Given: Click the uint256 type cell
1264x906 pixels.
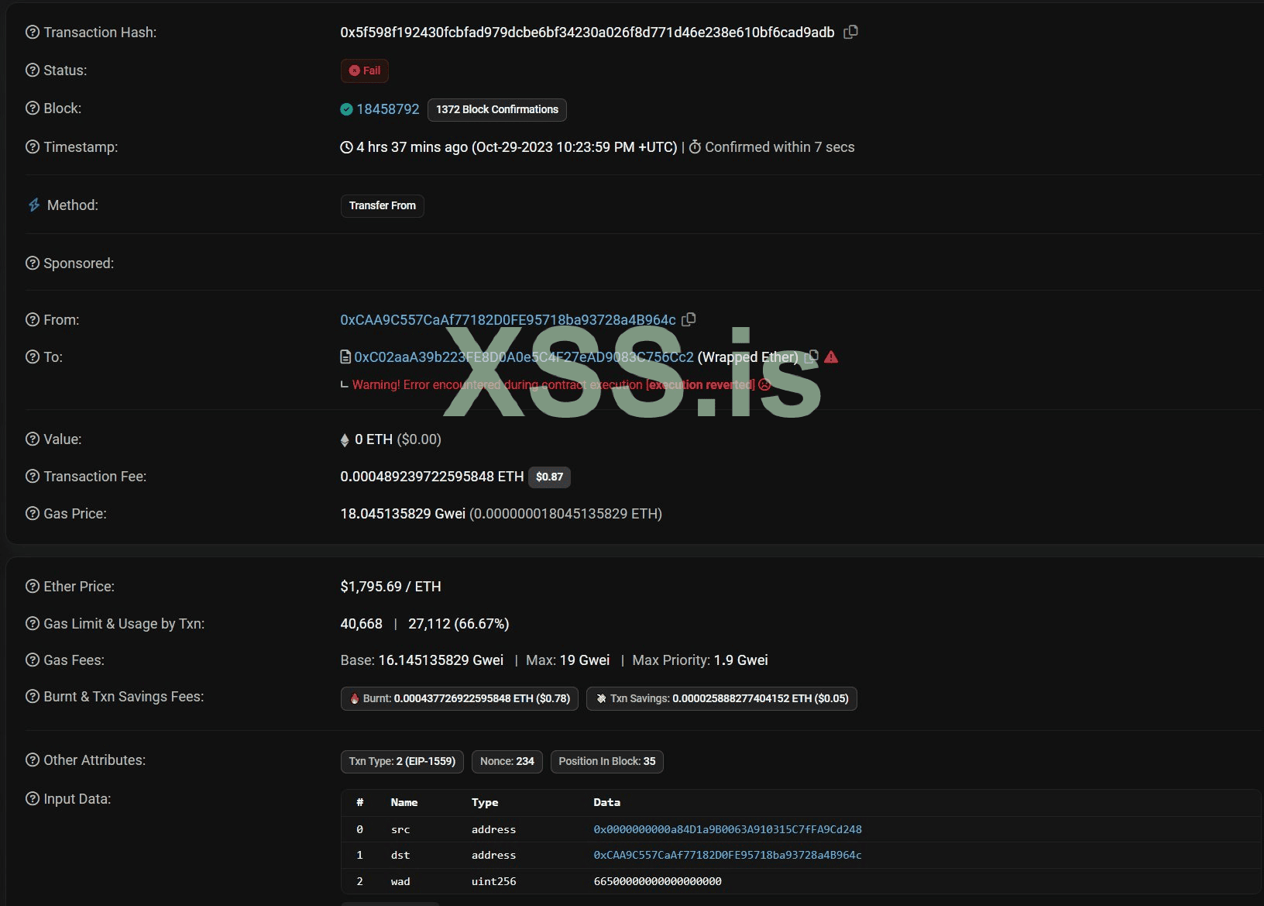Looking at the screenshot, I should point(494,881).
